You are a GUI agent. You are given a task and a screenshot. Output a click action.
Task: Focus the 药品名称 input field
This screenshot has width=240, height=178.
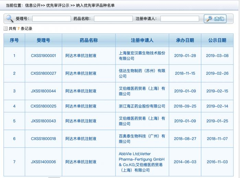pos(113,19)
